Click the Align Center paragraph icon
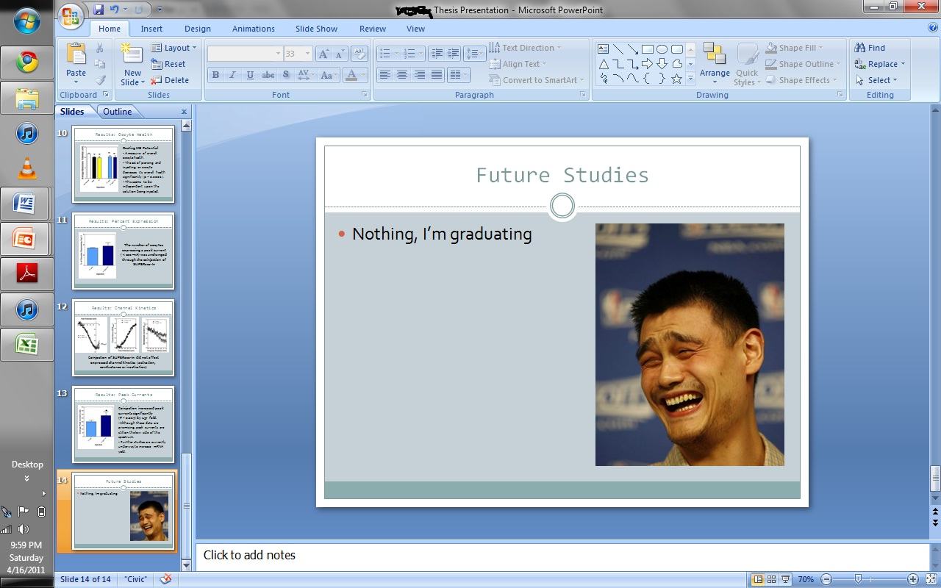Image resolution: width=941 pixels, height=588 pixels. click(x=402, y=74)
